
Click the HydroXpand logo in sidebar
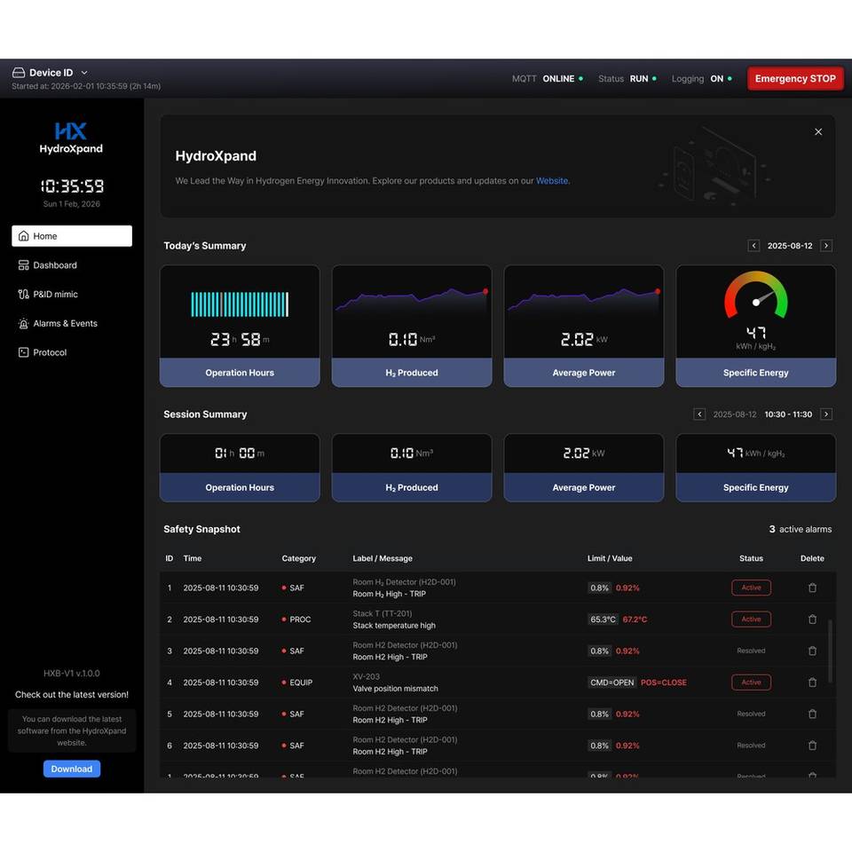pos(71,138)
